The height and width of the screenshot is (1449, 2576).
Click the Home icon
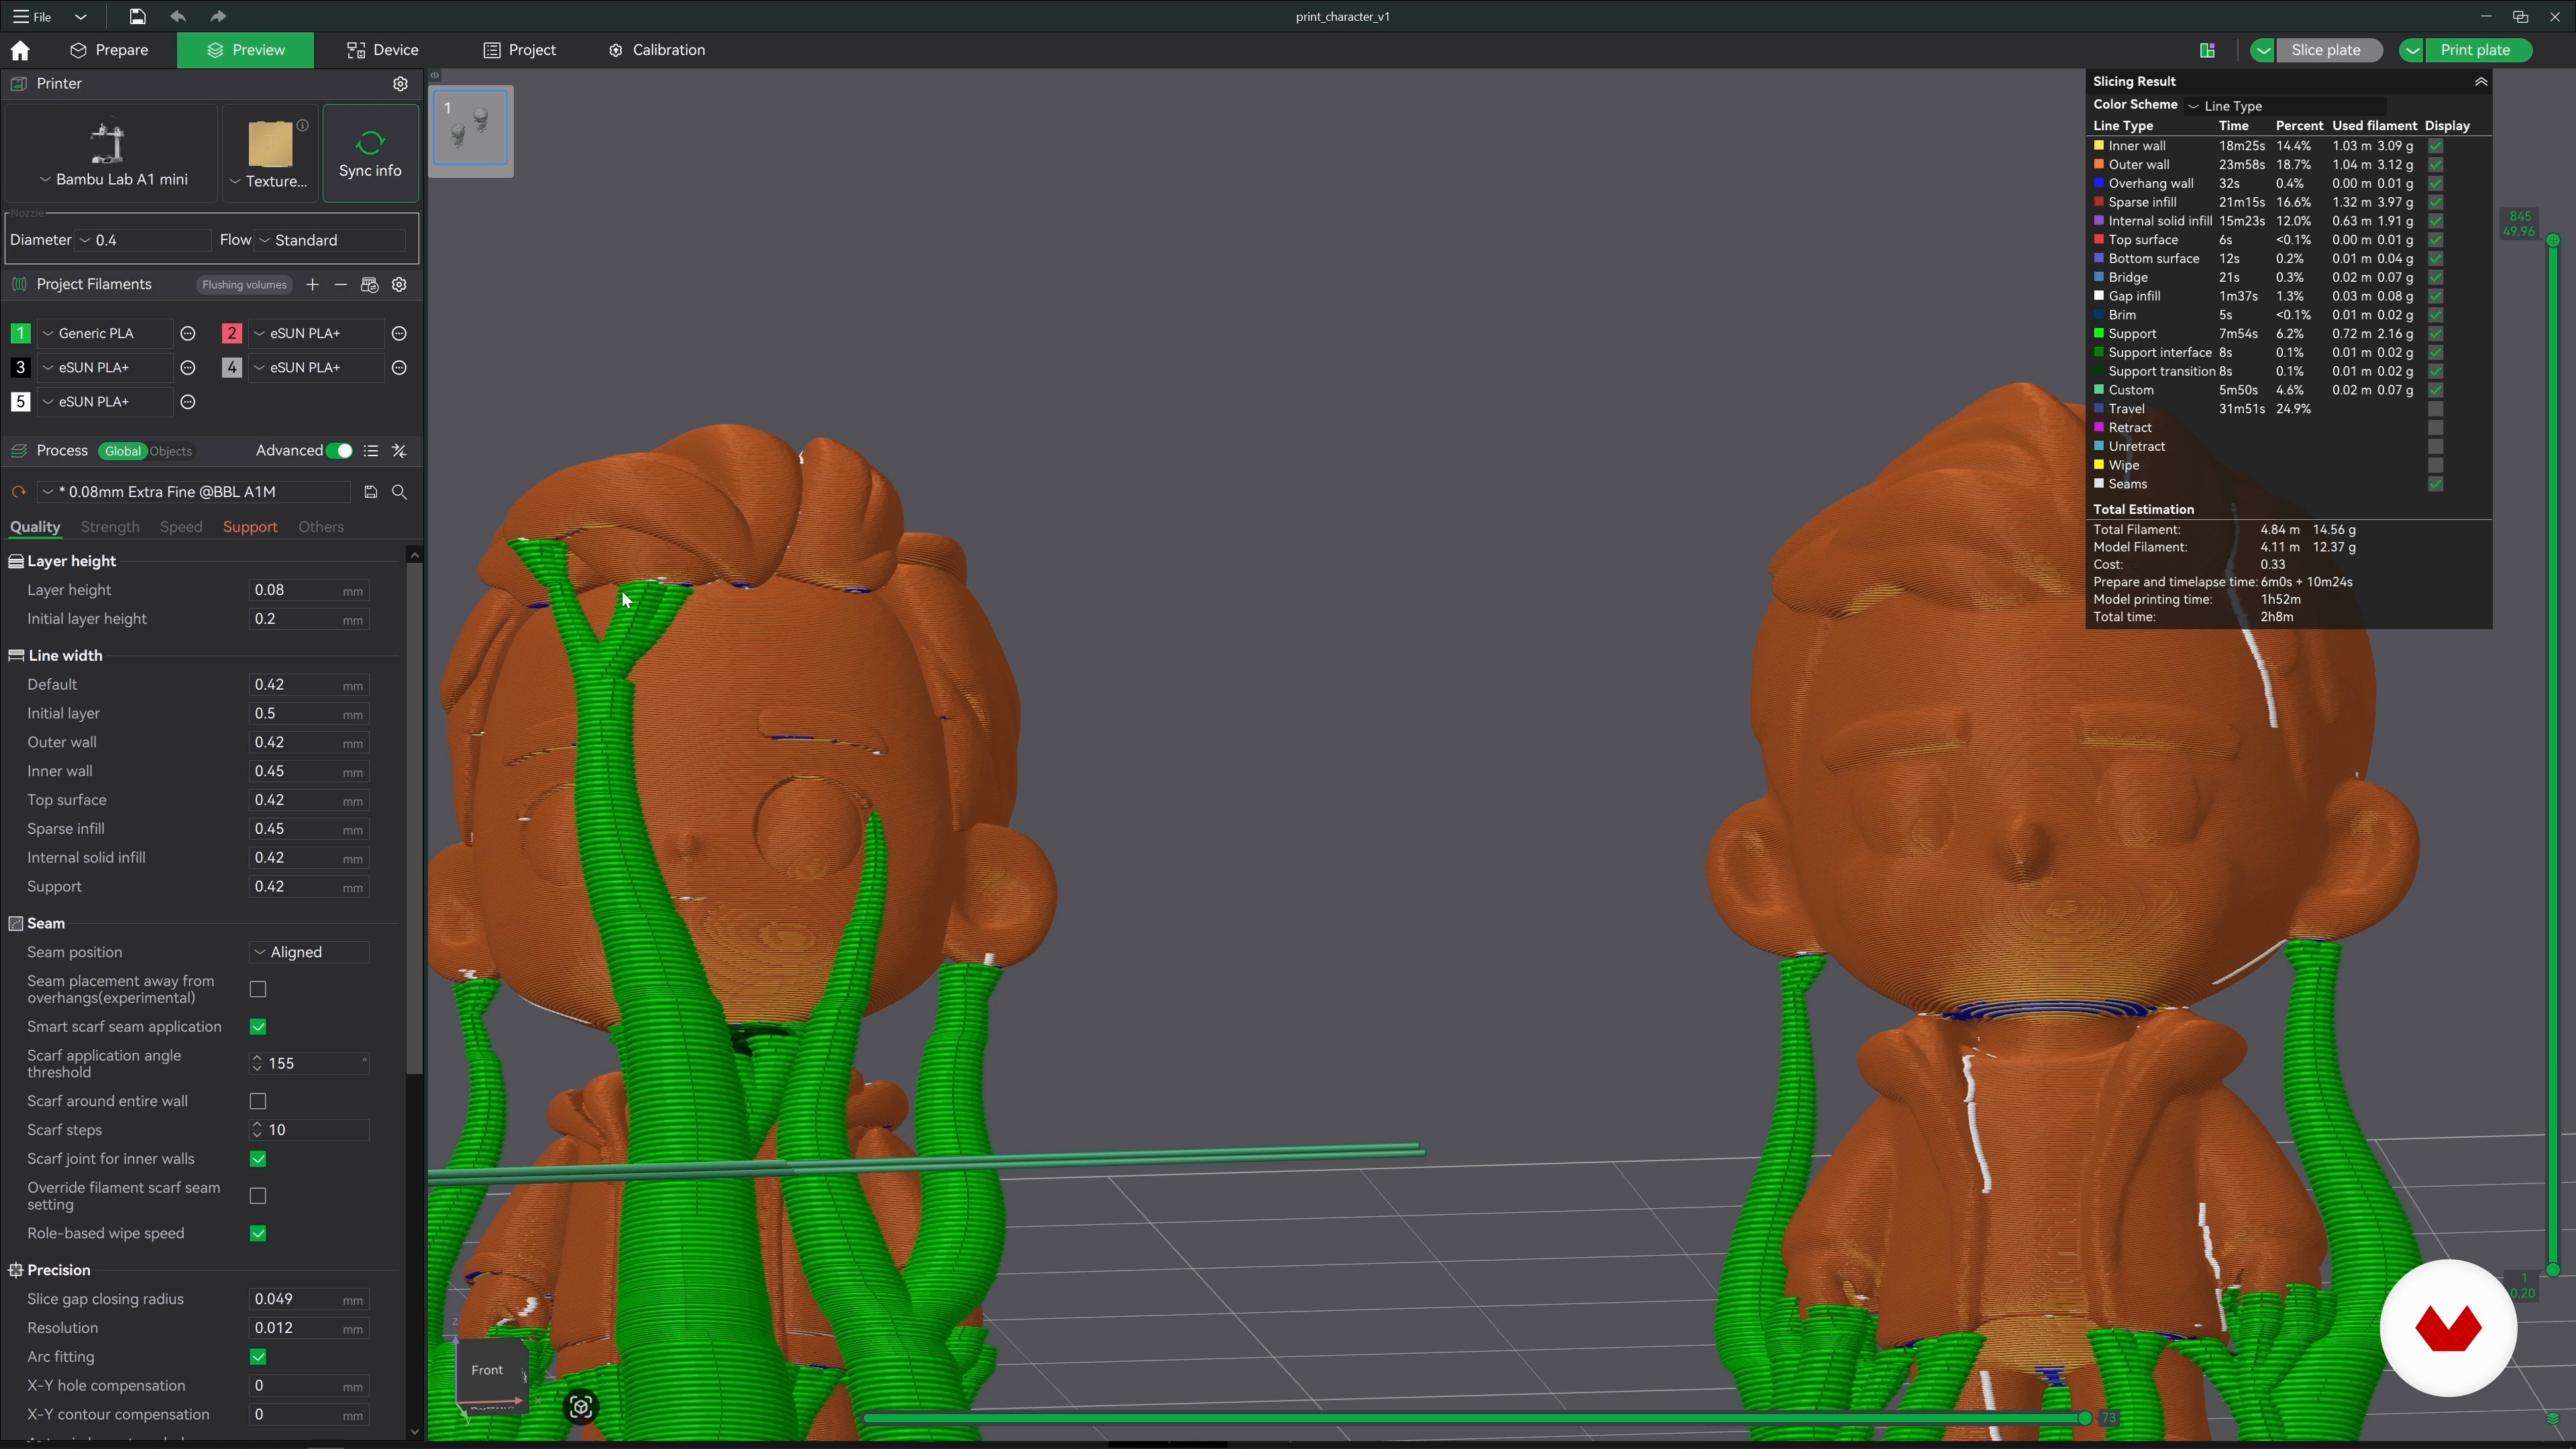click(20, 50)
